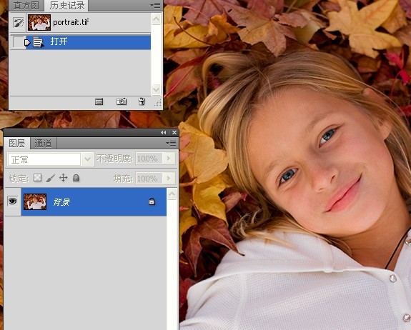Open the 不透明度 opacity slider arrow
The width and height of the screenshot is (411, 330).
(169, 159)
